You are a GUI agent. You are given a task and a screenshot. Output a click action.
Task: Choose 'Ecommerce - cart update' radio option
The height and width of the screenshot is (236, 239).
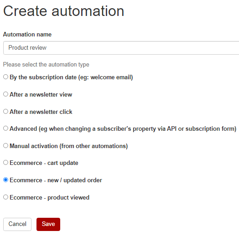pos(5,163)
